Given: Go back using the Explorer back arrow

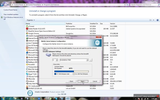Looking at the screenshot, I should (2, 5).
